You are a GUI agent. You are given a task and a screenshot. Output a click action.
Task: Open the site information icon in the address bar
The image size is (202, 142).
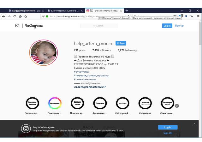(x=44, y=16)
